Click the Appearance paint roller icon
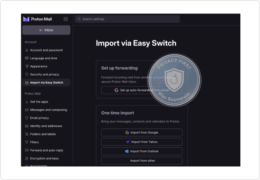260x180 pixels. click(x=27, y=66)
